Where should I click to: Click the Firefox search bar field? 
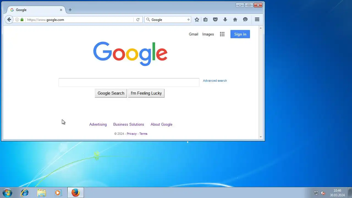coord(168,20)
